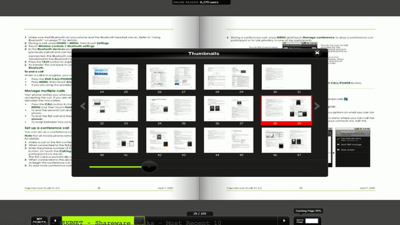Click the thumbnails scroll slider knob

149,167
